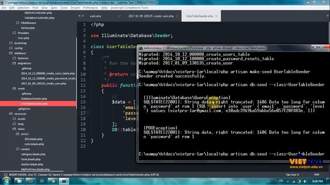
Task: Close the create_user.php migration tab
Action: point(177,16)
